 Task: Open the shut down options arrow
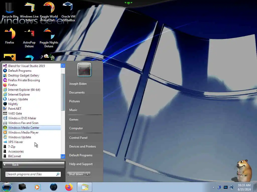point(88,174)
